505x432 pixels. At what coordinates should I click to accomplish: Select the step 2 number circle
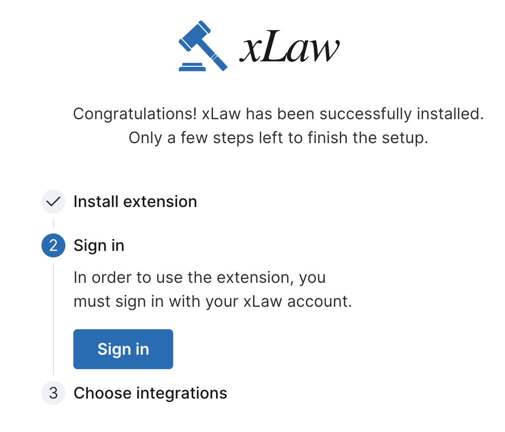[x=53, y=245]
